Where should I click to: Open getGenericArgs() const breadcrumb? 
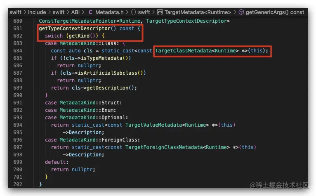click(275, 12)
